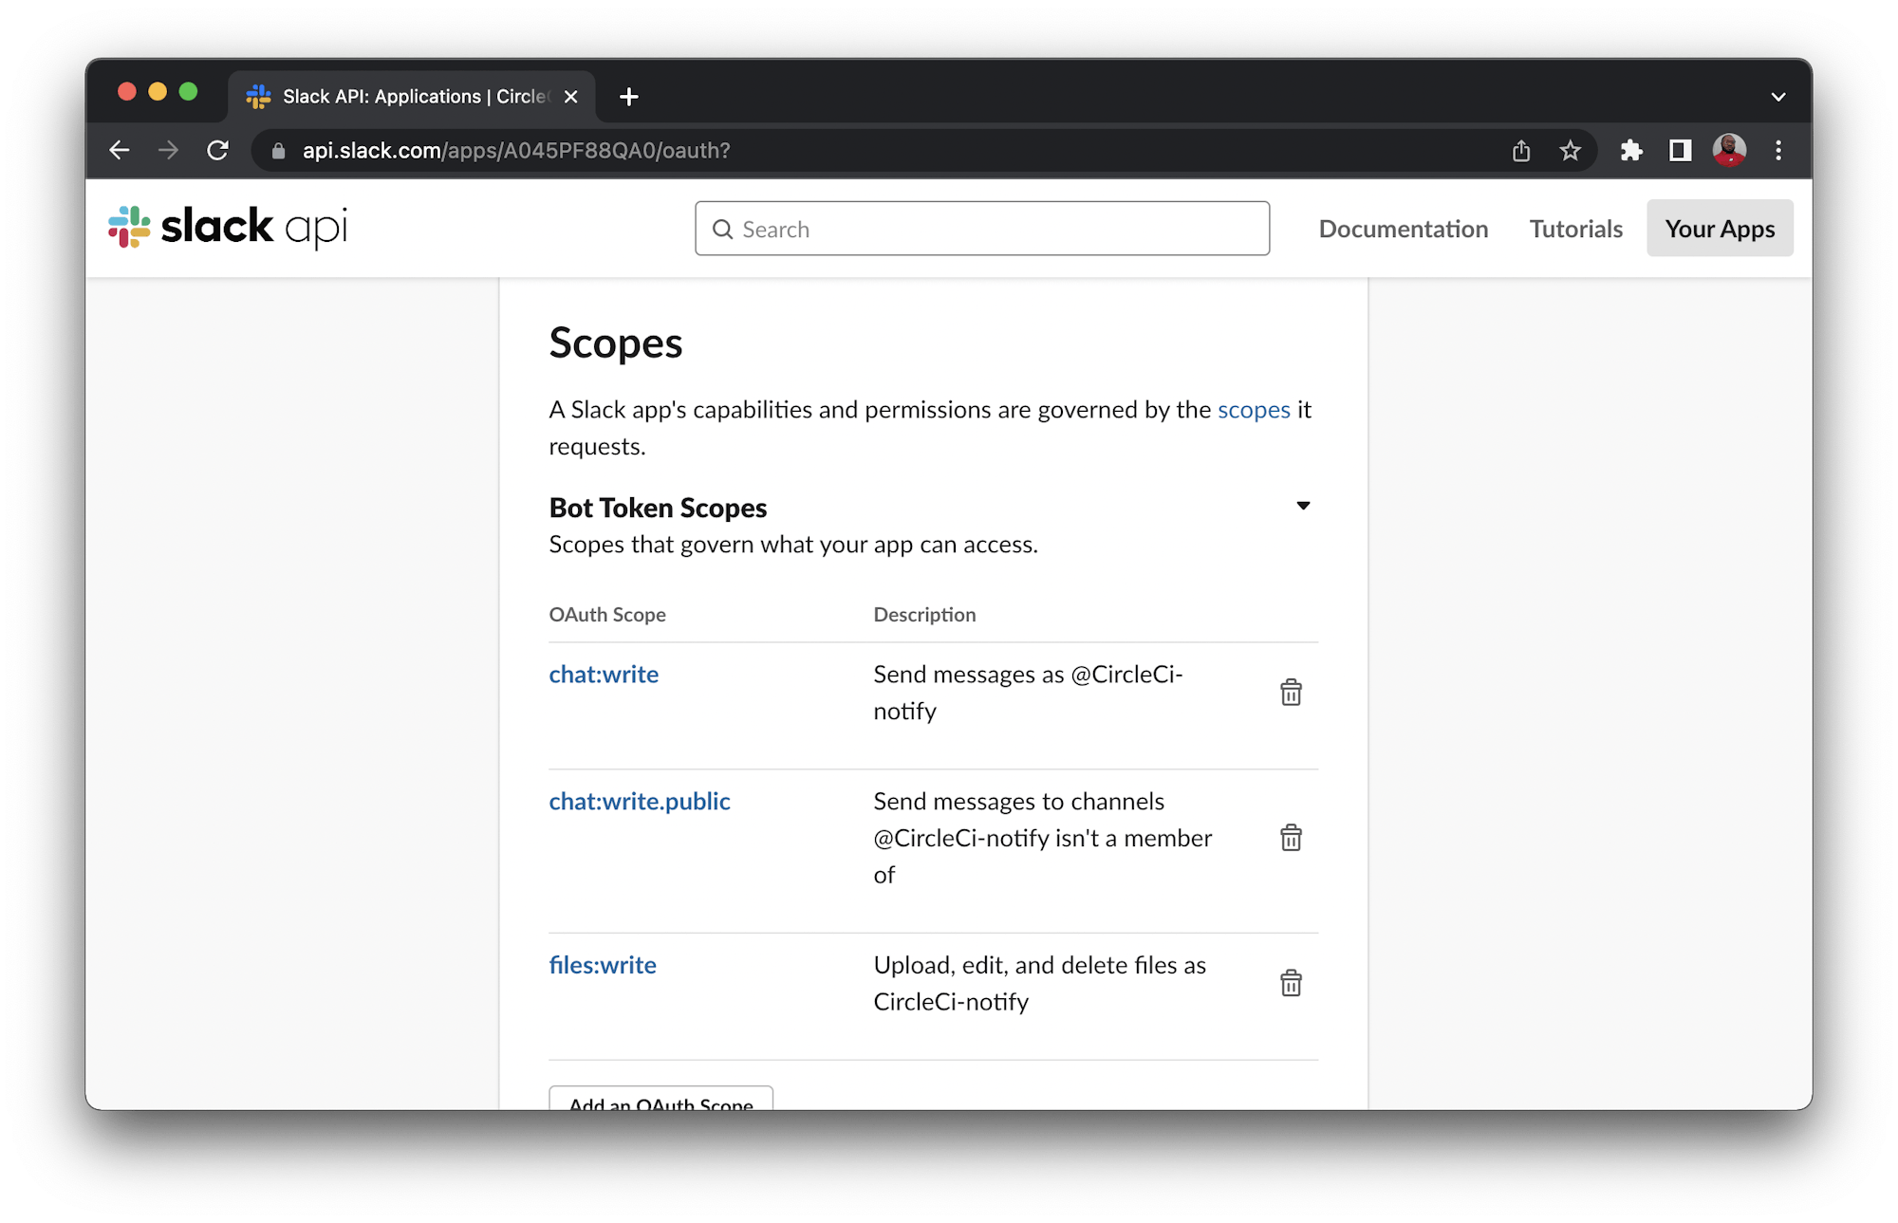Open the tab search chevron
This screenshot has width=1898, height=1223.
[x=1777, y=96]
